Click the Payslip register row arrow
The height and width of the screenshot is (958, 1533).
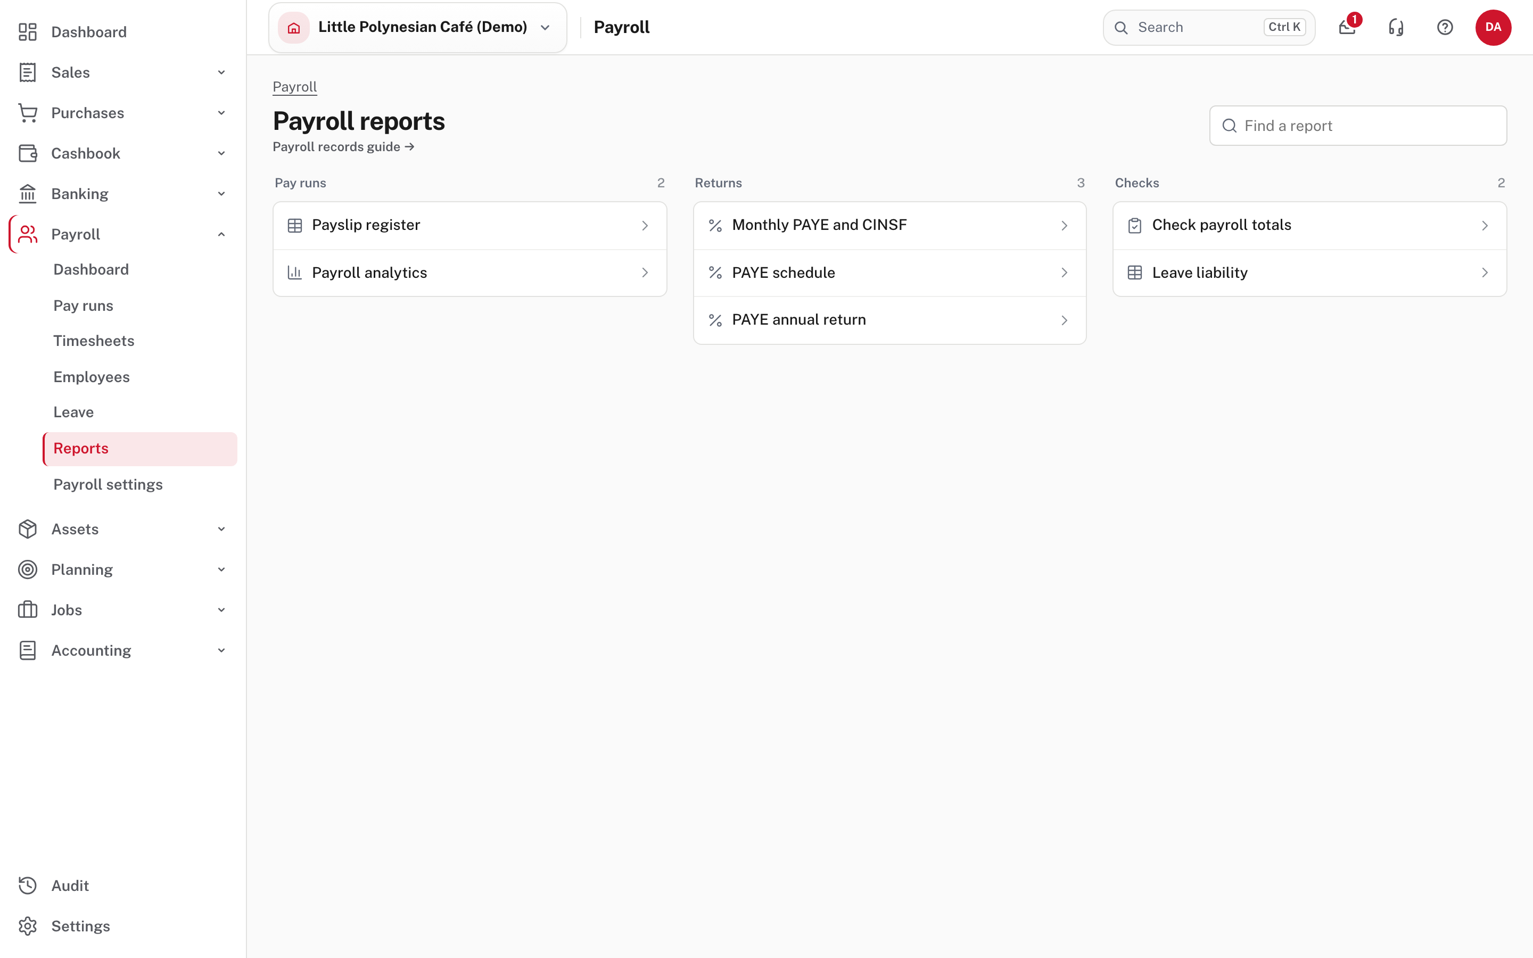tap(645, 226)
